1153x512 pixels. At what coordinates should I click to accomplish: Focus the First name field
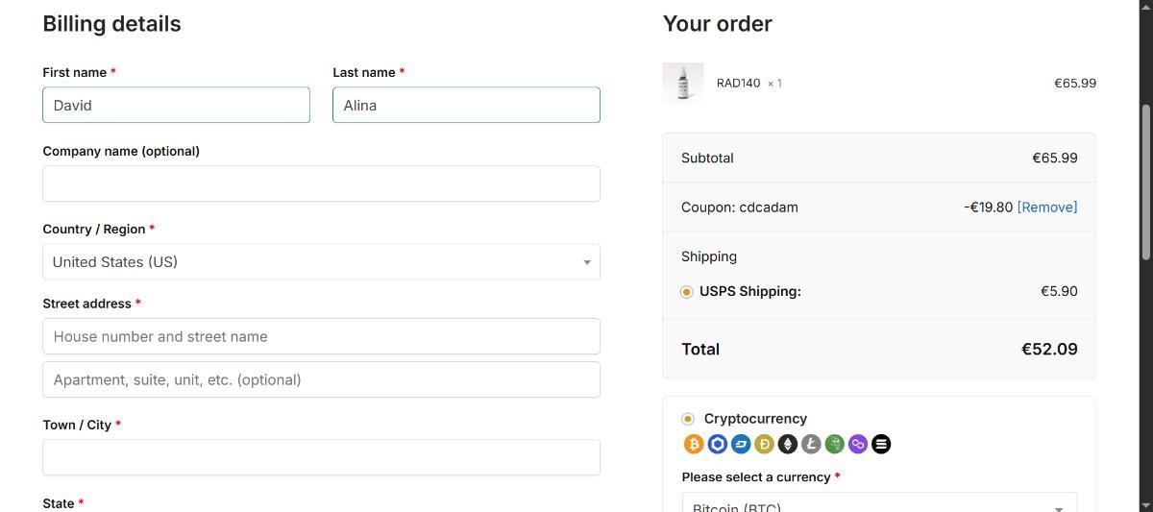click(x=176, y=106)
